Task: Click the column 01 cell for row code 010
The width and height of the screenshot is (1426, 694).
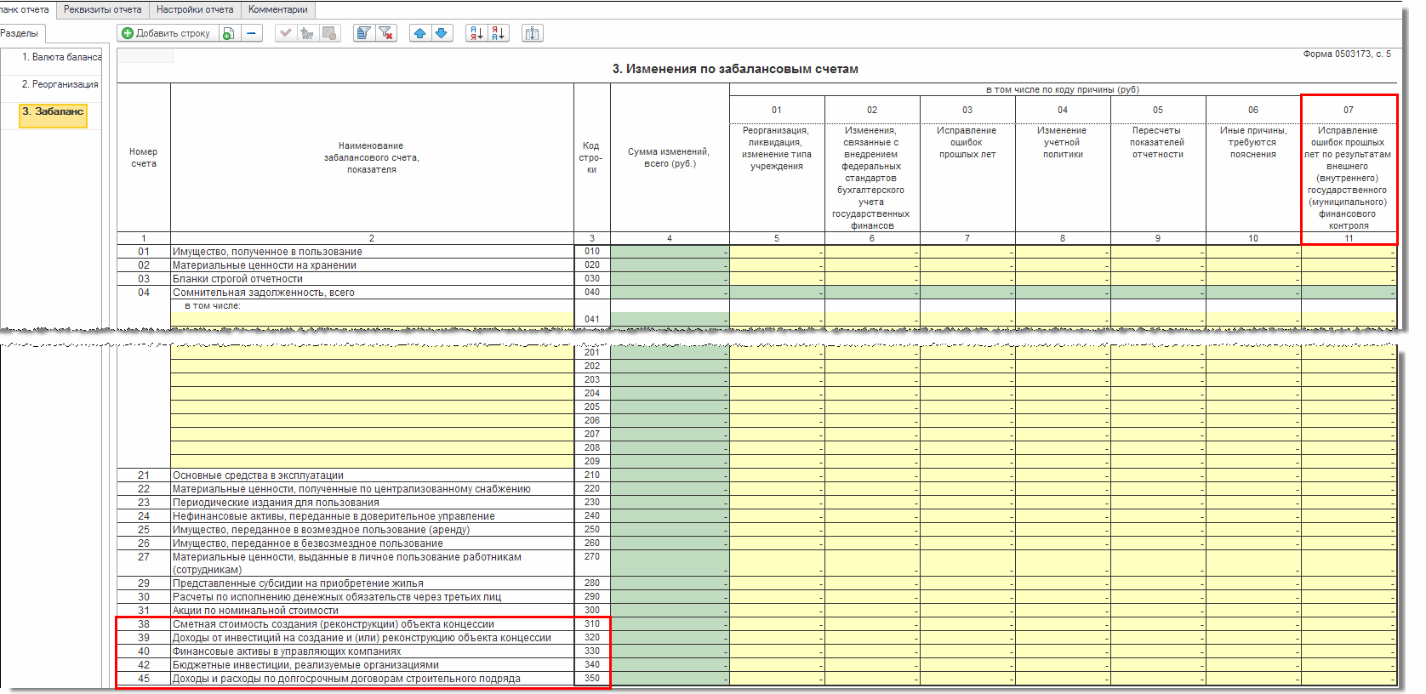Action: tap(777, 252)
